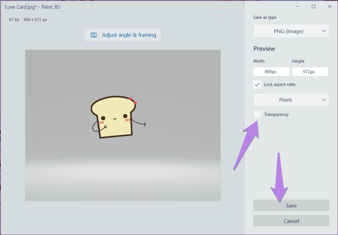Image resolution: width=338 pixels, height=235 pixels.
Task: Open the PNG (image) file type dropdown
Action: [291, 31]
